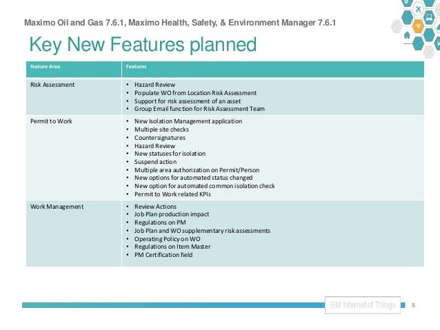Image resolution: width=440 pixels, height=330 pixels.
Task: Click "Hazard Review" in the Risk Assessment row
Action: 154,85
